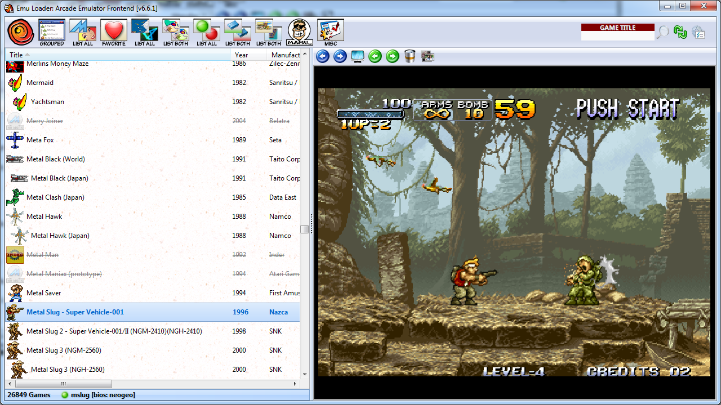Click the monitor icon in the image toolbar

[358, 56]
